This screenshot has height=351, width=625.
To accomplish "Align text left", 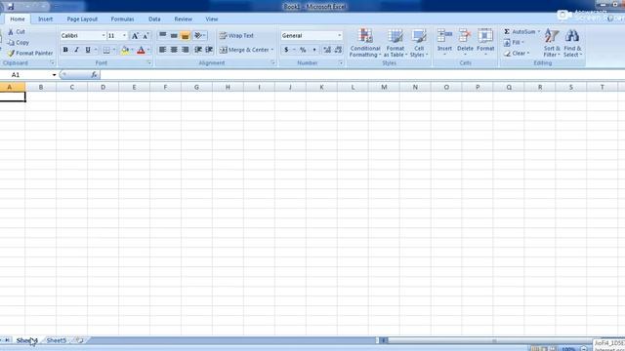I will point(163,50).
